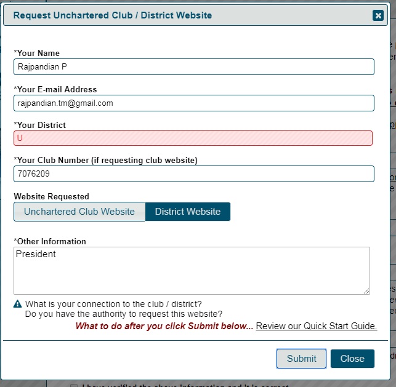Click the Your District field label
The height and width of the screenshot is (387, 396).
click(x=39, y=125)
